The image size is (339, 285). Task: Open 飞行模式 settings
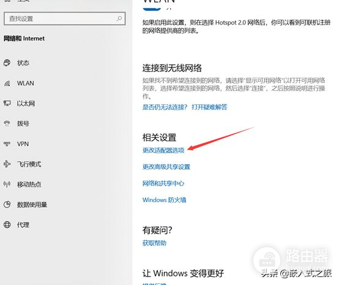click(x=29, y=164)
